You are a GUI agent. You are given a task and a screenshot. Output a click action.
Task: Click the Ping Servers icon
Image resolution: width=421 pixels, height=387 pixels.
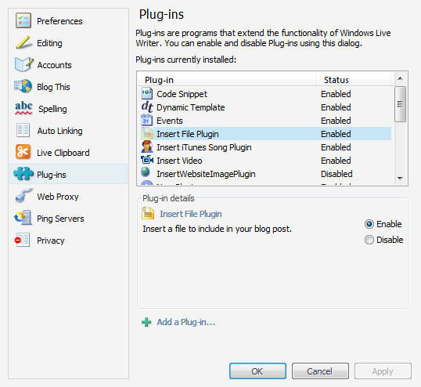(x=23, y=218)
